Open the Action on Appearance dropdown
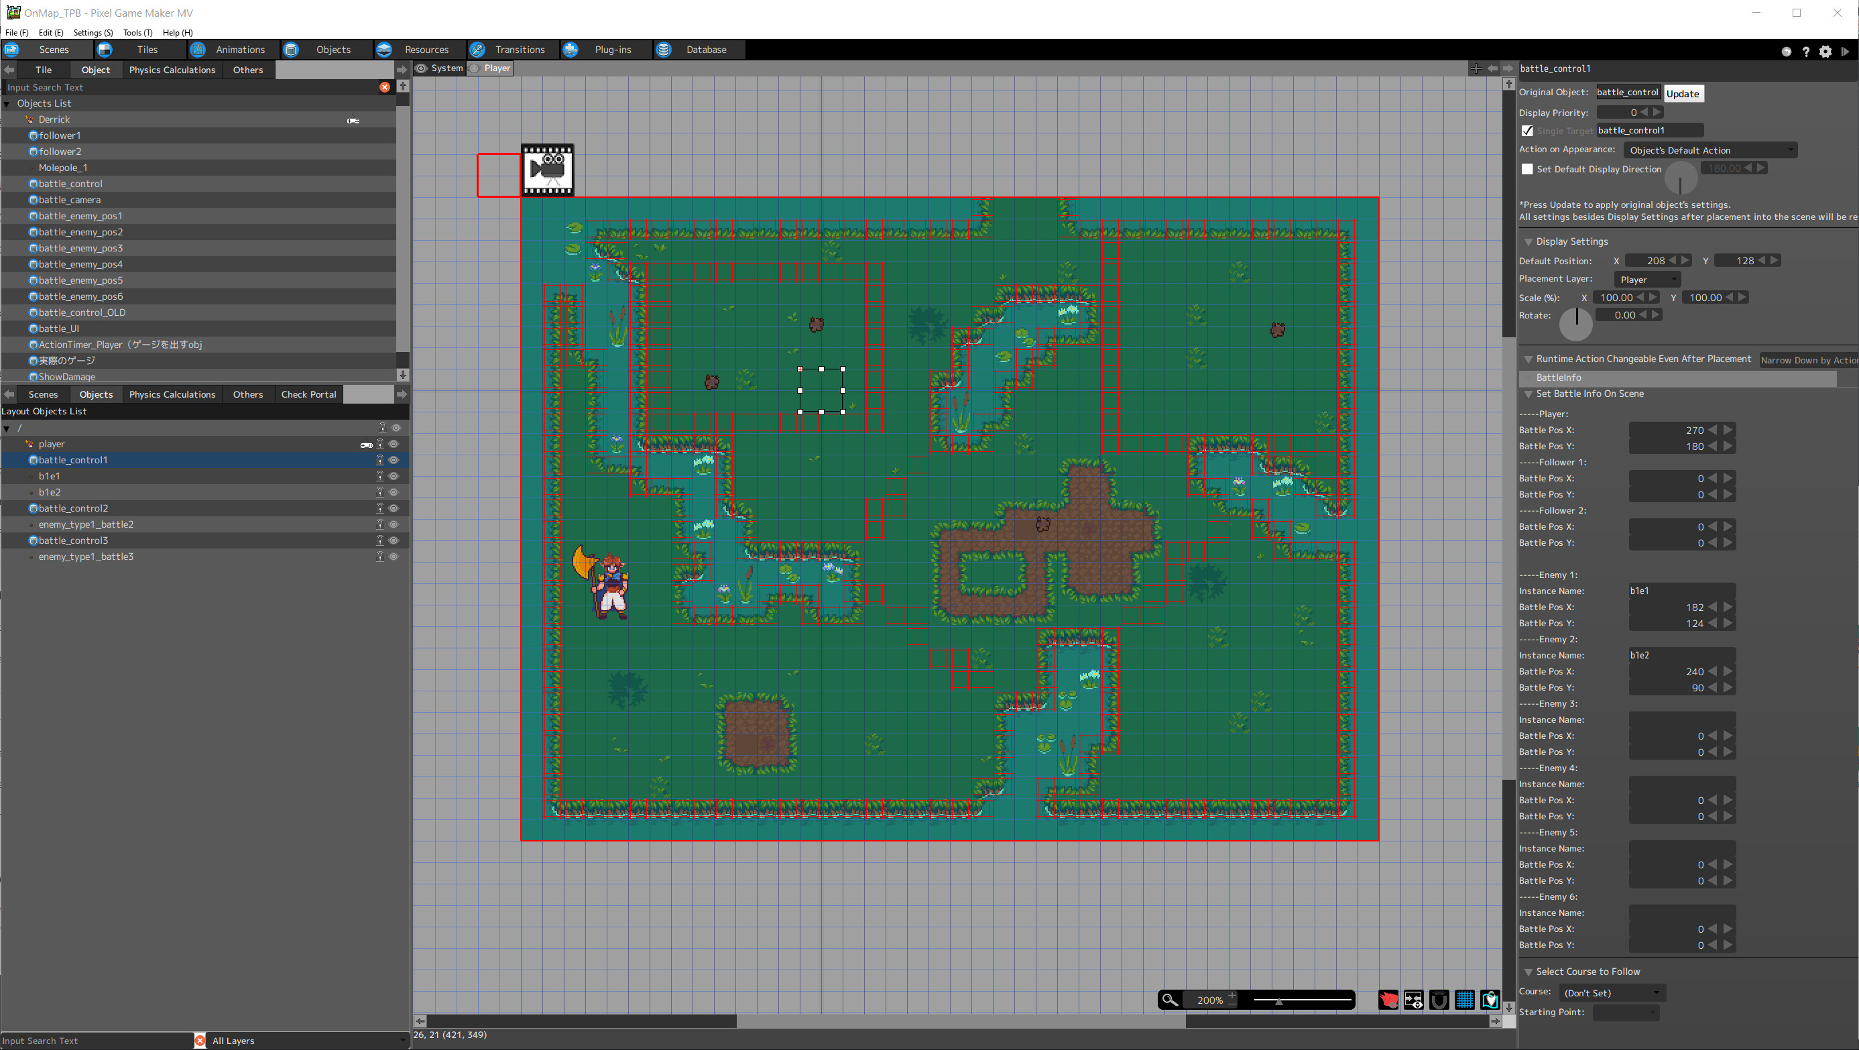 click(x=1711, y=150)
